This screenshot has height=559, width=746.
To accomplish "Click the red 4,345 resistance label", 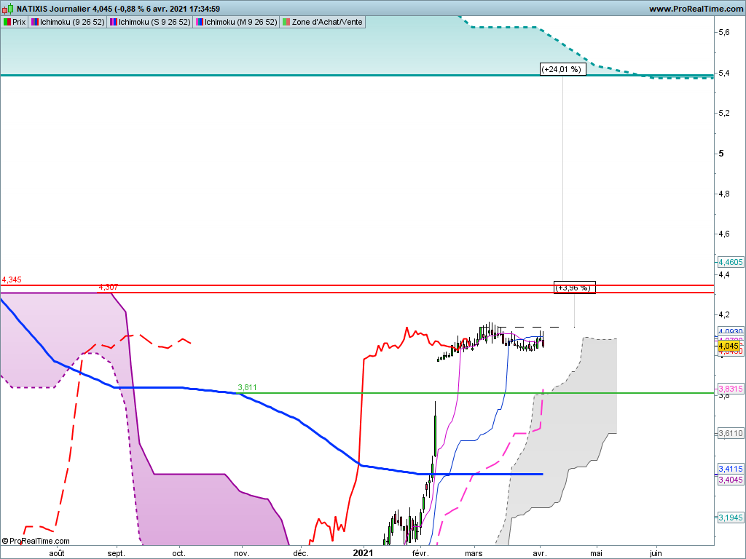I will (x=12, y=279).
